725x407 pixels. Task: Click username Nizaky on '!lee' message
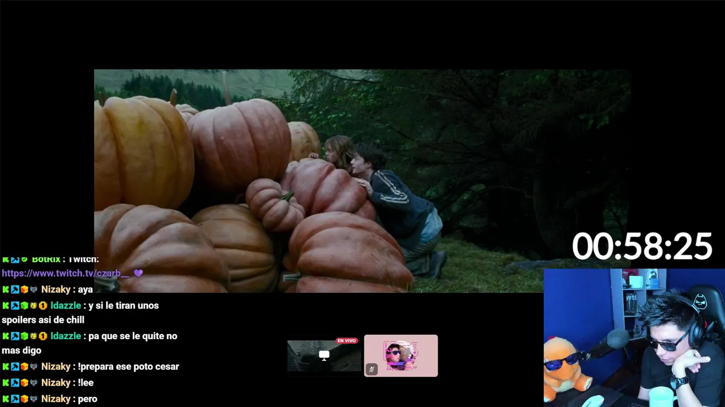tap(56, 383)
